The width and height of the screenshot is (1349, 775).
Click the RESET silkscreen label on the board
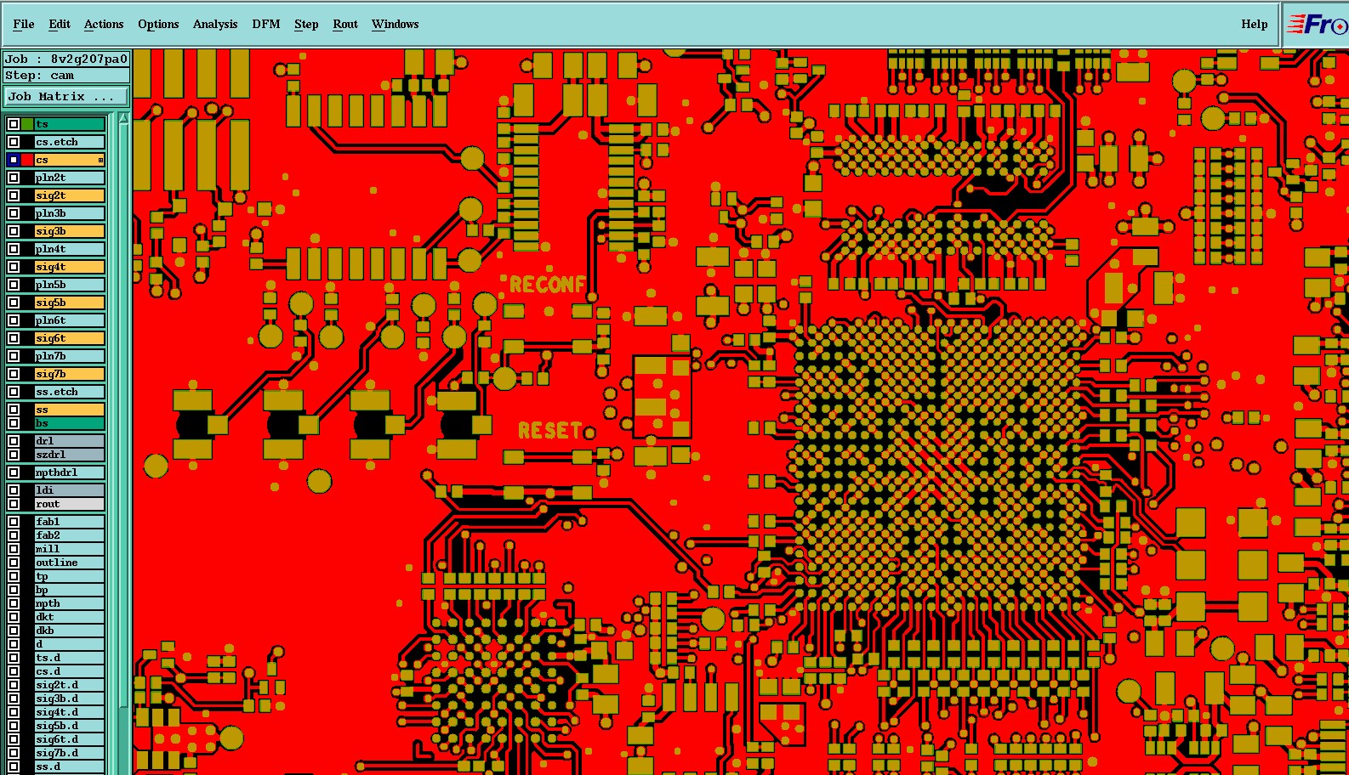(550, 431)
